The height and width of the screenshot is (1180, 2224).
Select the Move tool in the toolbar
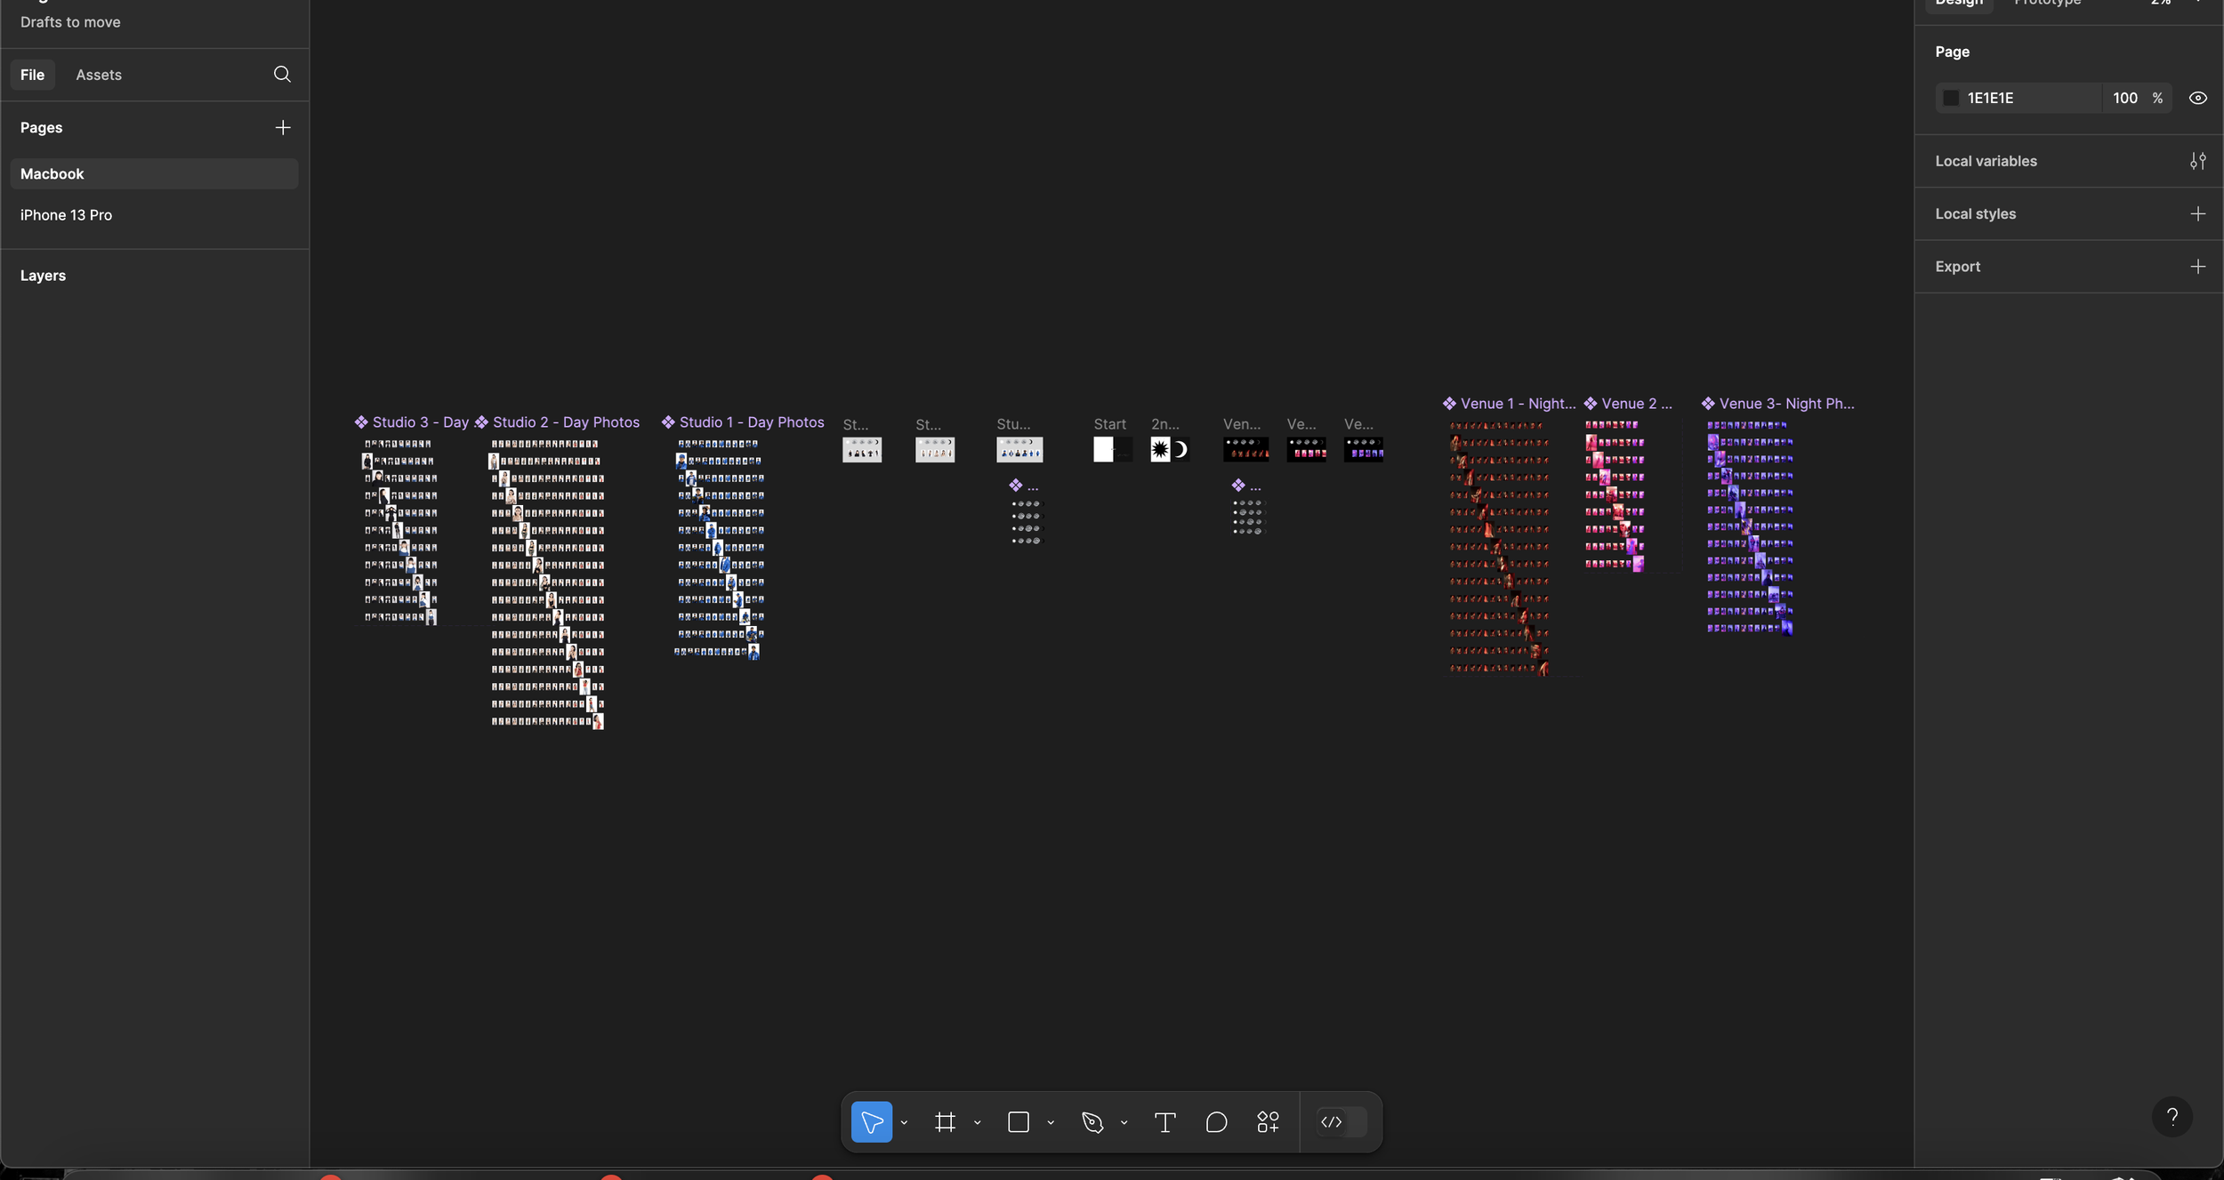coord(871,1122)
